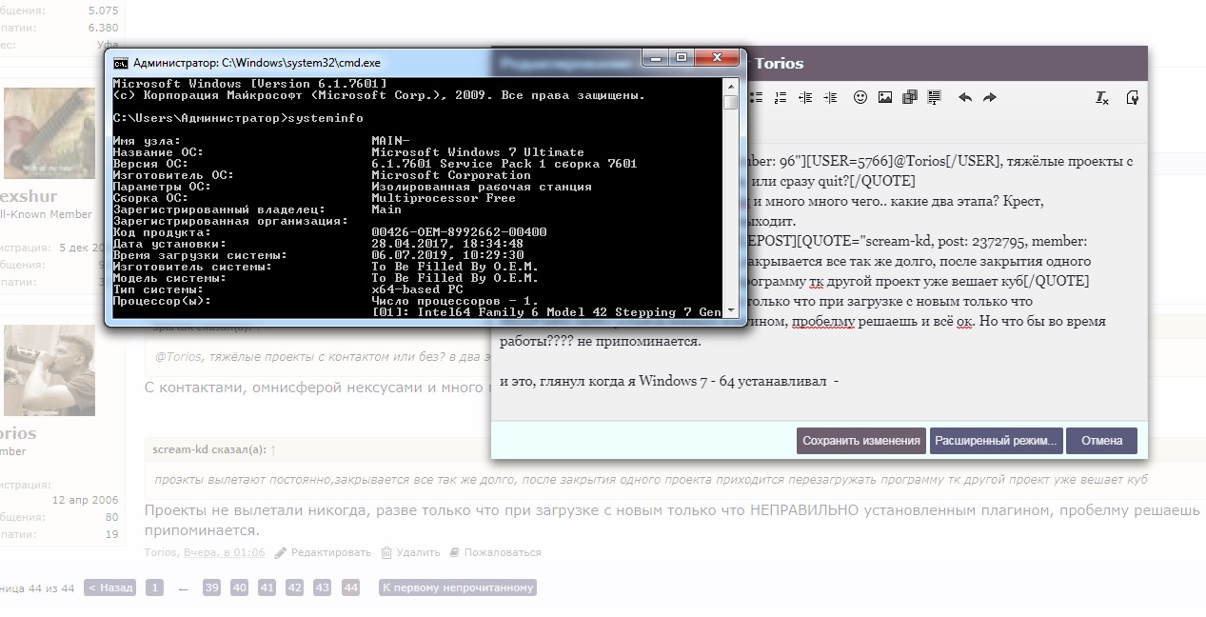
Task: Go to page 42 in the pagination
Action: [x=295, y=587]
